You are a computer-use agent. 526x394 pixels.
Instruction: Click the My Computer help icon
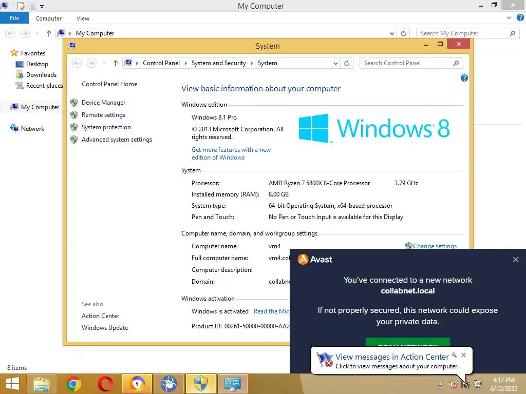tap(520, 18)
